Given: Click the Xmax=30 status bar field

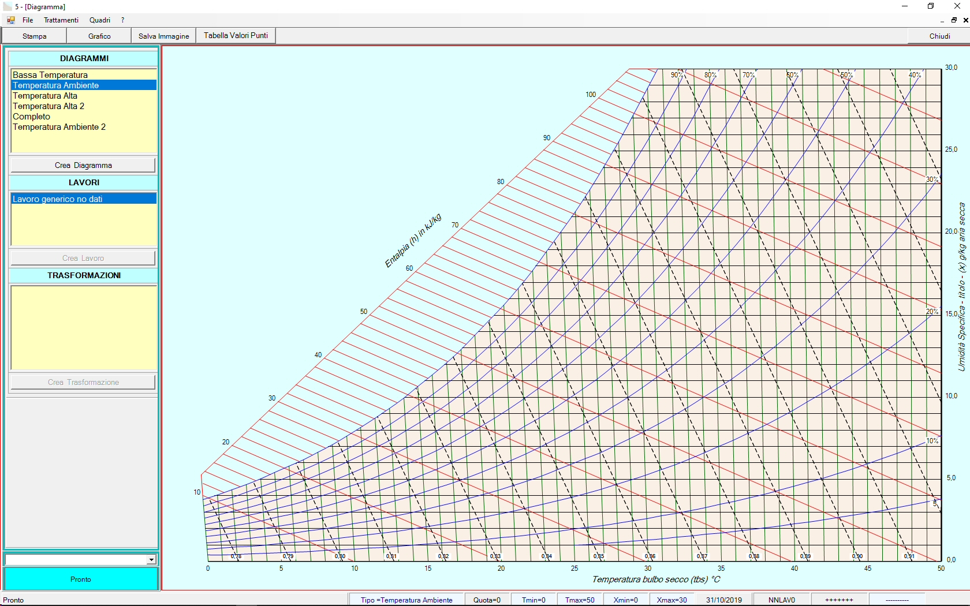Looking at the screenshot, I should (x=672, y=600).
